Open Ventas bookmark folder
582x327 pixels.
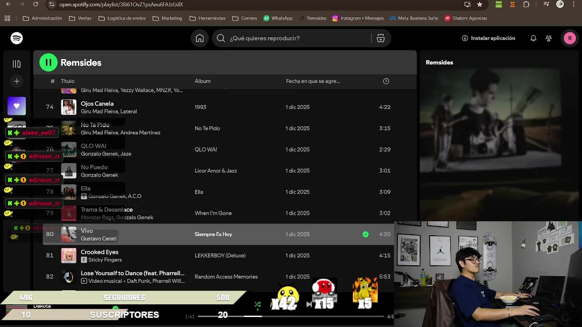pyautogui.click(x=80, y=18)
